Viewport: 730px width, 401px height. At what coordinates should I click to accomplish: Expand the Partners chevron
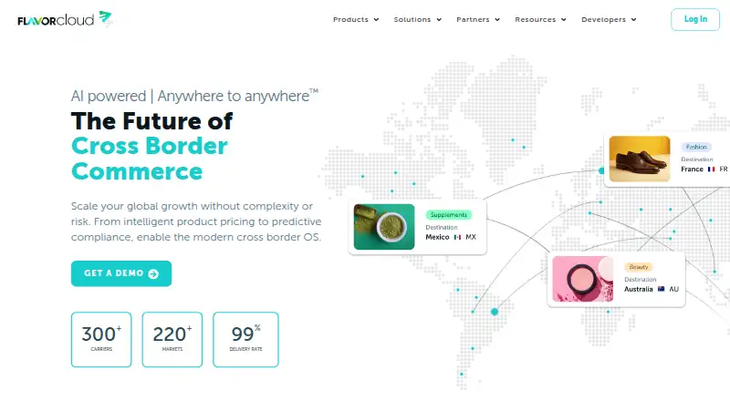click(497, 19)
